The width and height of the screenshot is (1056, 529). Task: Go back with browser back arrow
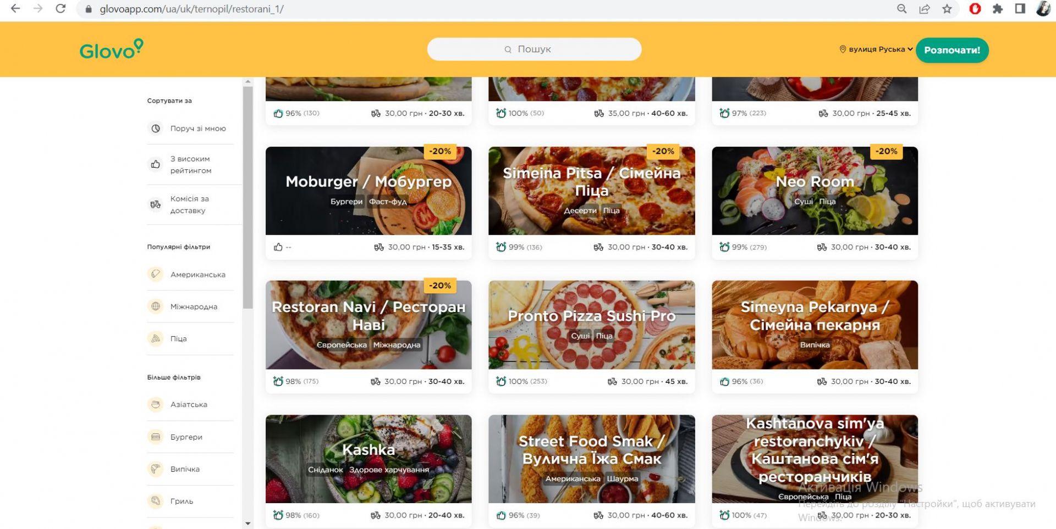(15, 9)
